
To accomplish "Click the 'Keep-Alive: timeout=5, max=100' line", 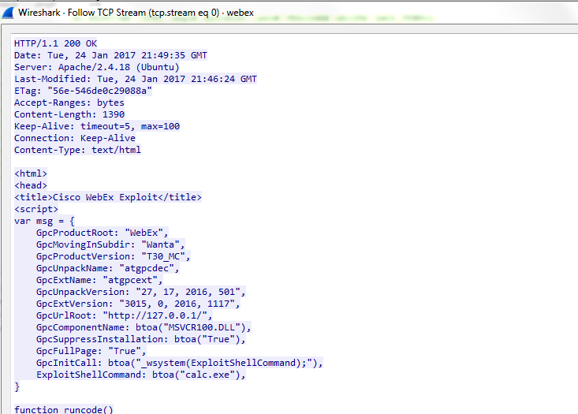I will pyautogui.click(x=97, y=126).
